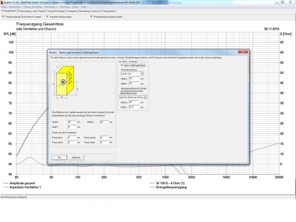The width and height of the screenshot is (296, 222).
Task: Switch to the Phasengang tab
Action: pyautogui.click(x=24, y=11)
